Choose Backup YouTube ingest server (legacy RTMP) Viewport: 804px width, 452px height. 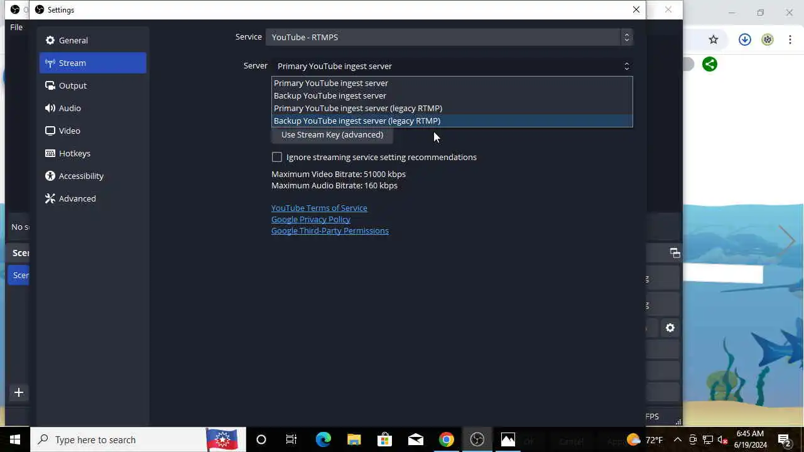(452, 121)
